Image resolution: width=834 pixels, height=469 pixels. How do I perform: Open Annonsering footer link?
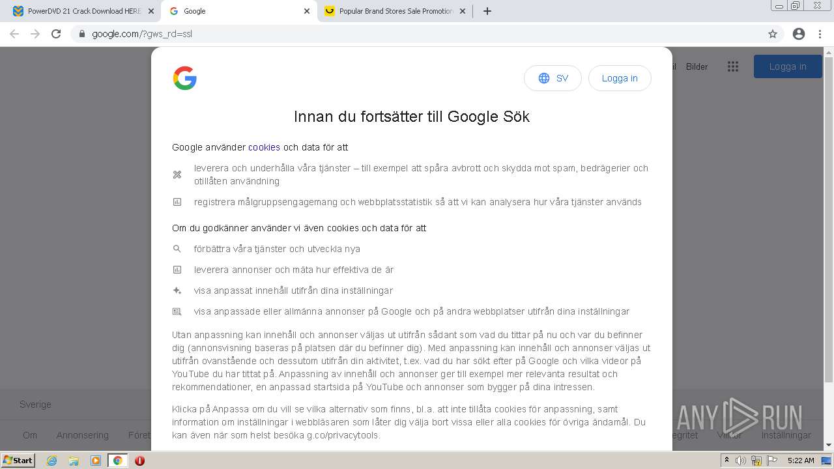click(x=83, y=435)
